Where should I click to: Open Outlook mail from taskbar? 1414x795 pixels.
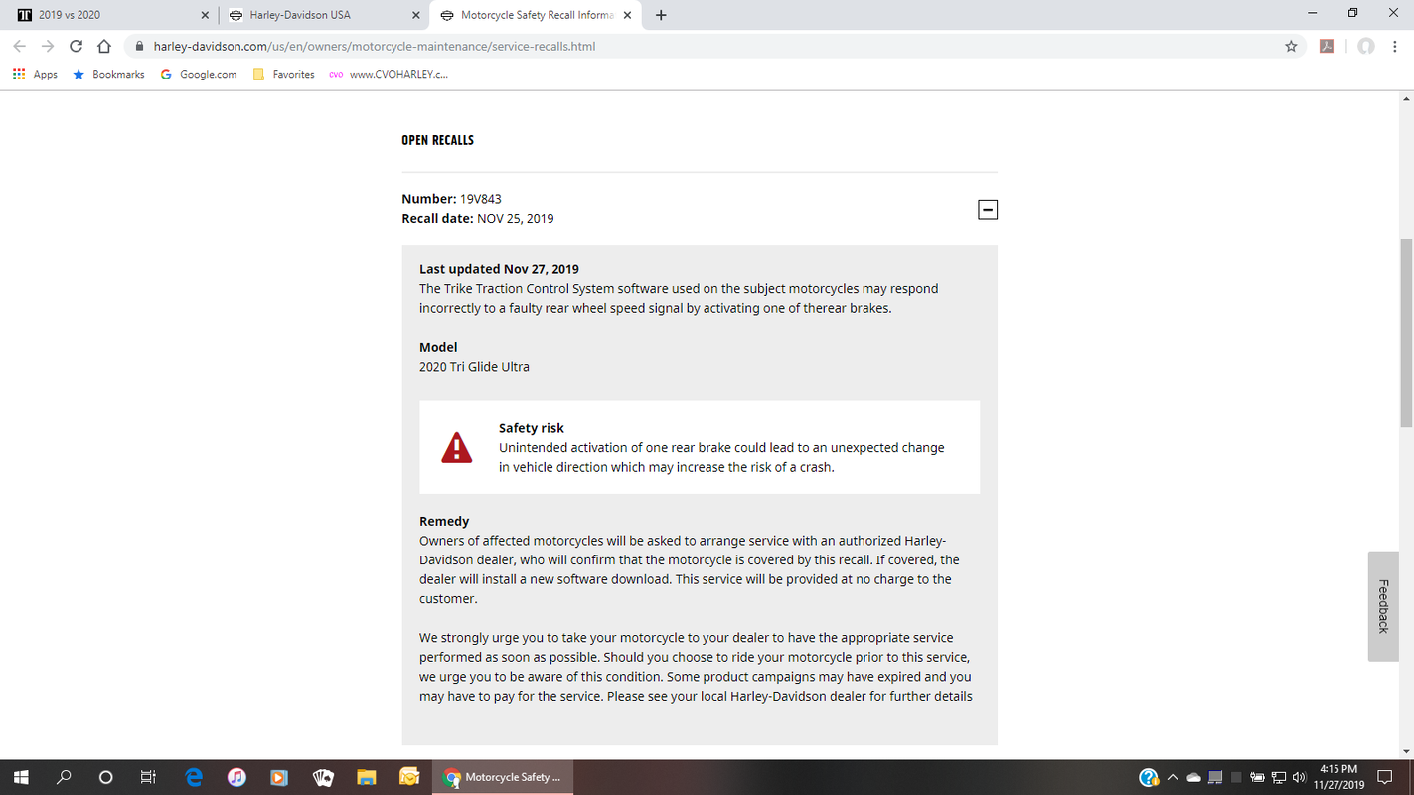click(x=408, y=777)
